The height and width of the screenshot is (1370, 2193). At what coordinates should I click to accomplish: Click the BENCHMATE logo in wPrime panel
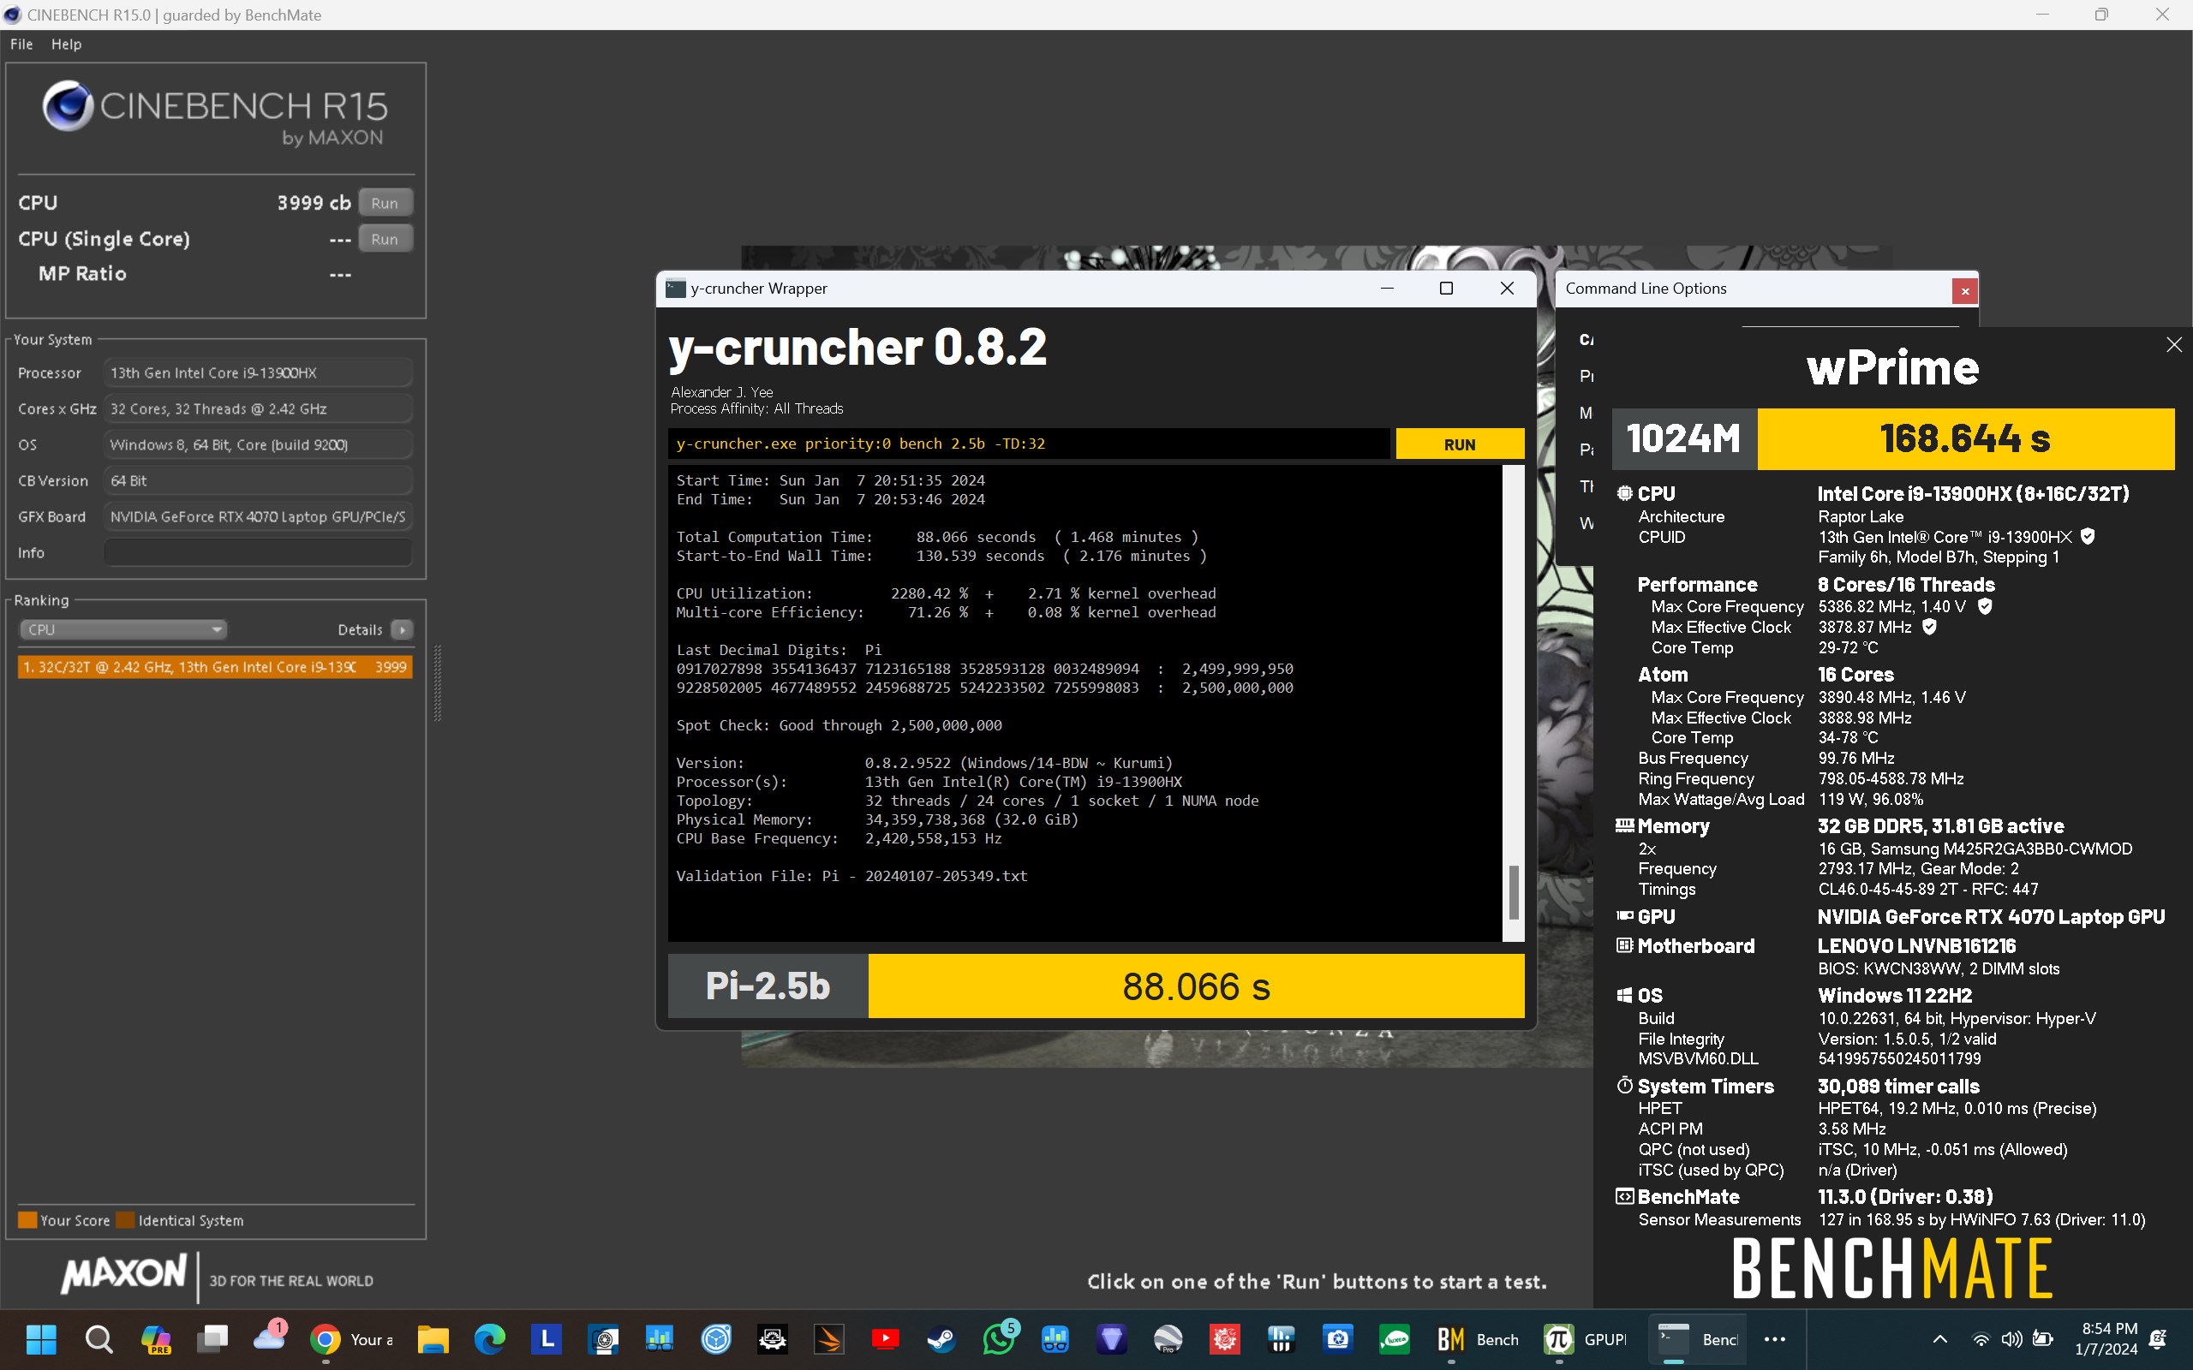(1892, 1268)
